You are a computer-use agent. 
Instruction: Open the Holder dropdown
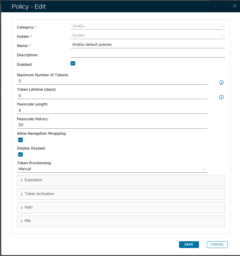click(x=148, y=35)
